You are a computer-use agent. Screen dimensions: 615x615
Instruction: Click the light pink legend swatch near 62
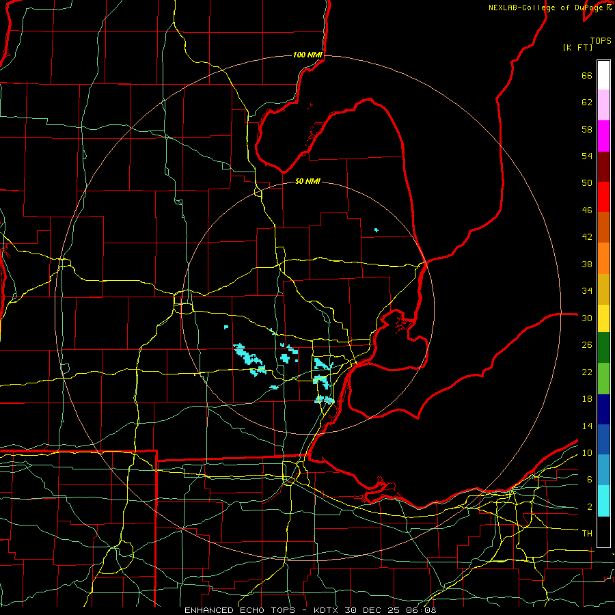(603, 105)
